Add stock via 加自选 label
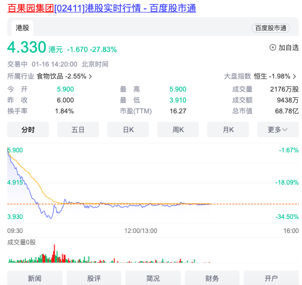The image size is (302, 285). [x=288, y=47]
